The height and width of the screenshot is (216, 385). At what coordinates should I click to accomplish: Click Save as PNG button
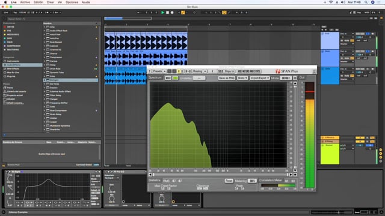click(x=227, y=78)
